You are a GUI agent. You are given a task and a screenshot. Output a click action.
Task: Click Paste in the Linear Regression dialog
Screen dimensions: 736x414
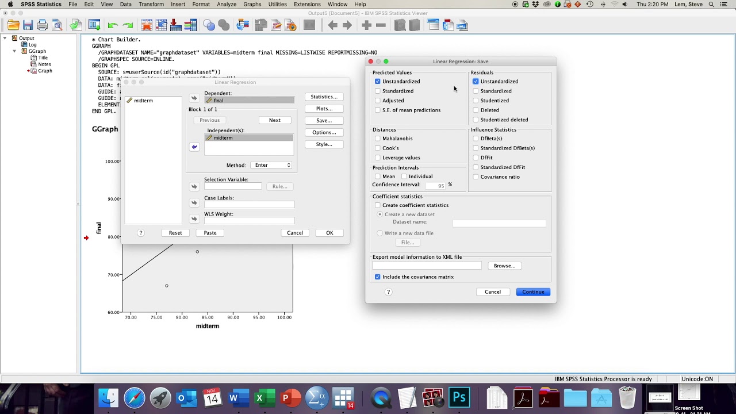click(x=210, y=233)
